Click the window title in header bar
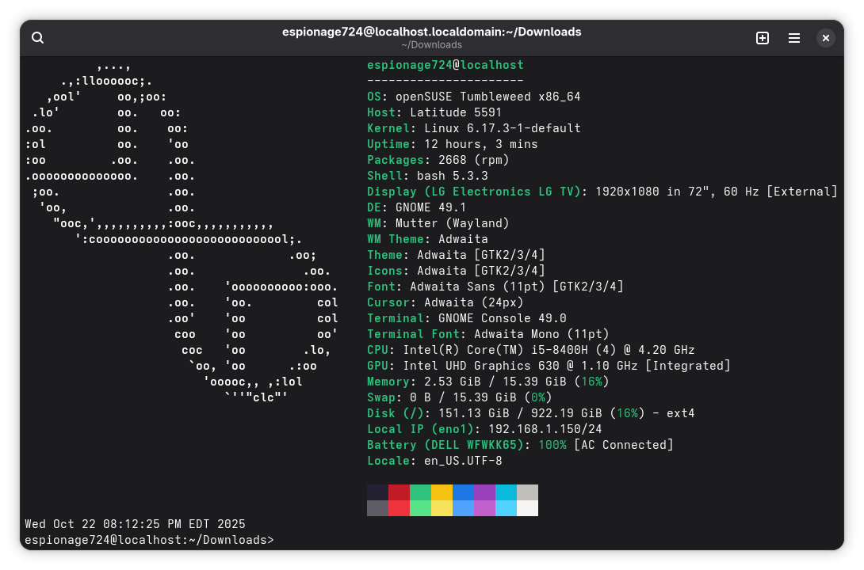 tap(431, 32)
